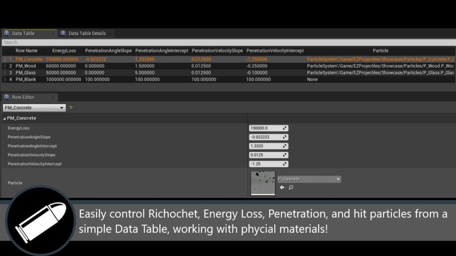This screenshot has height=256, width=456.
Task: Click the PenetrationAngleIntercept value field
Action: click(265, 146)
